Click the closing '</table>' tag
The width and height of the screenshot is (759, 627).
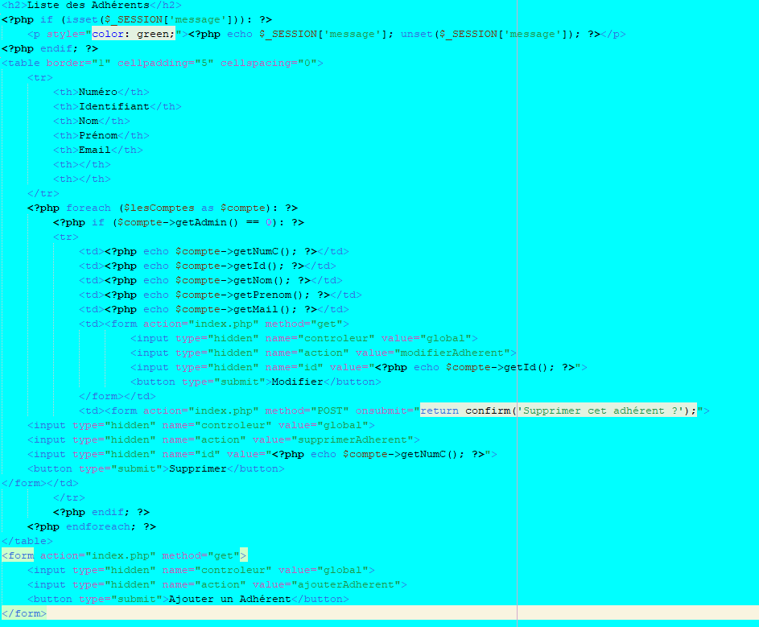(x=27, y=542)
